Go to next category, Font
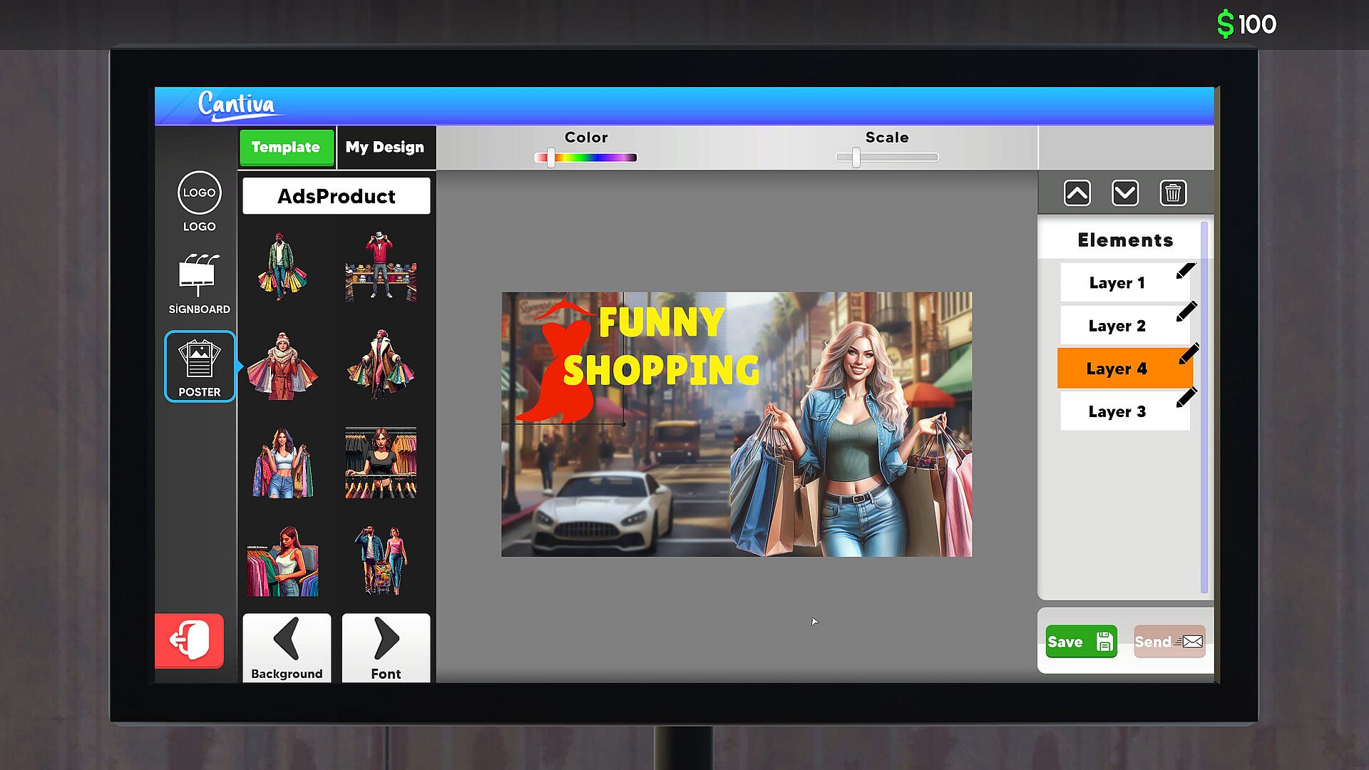1369x770 pixels. (x=386, y=647)
